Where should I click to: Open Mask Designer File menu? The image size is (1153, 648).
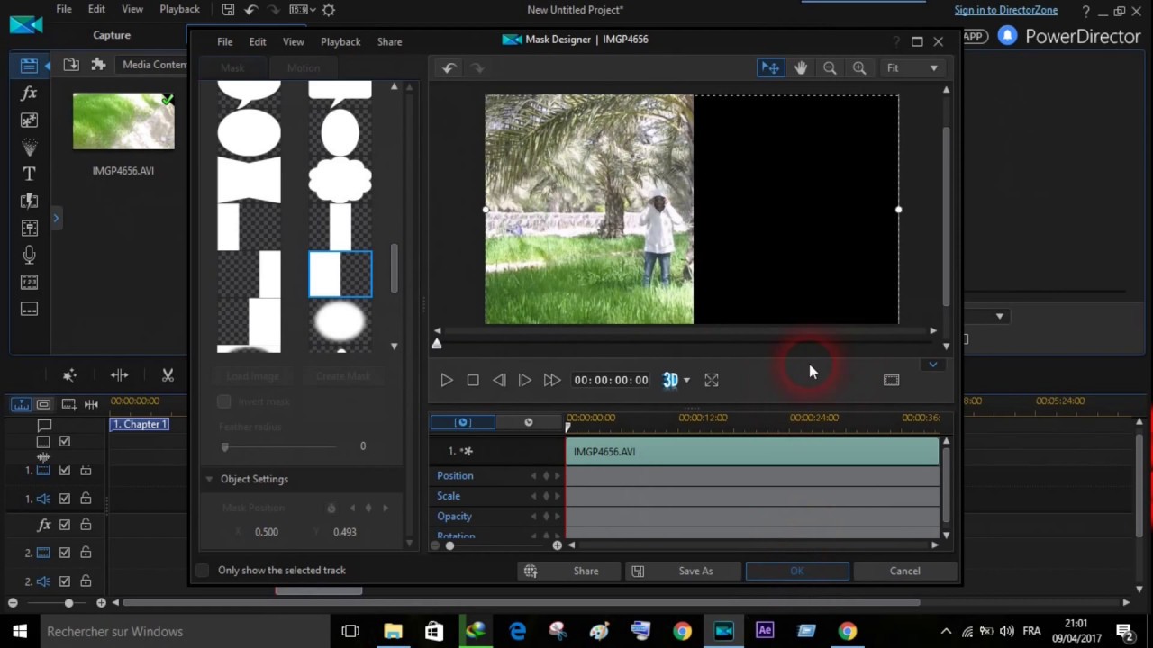pos(224,41)
